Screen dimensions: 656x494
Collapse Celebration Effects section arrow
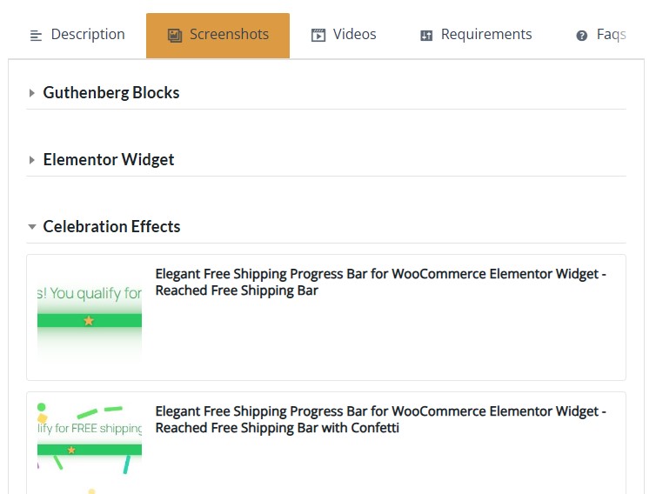click(32, 227)
